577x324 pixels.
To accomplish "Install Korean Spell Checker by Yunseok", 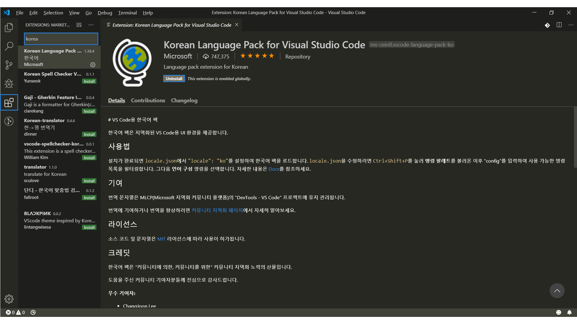I will coord(89,82).
